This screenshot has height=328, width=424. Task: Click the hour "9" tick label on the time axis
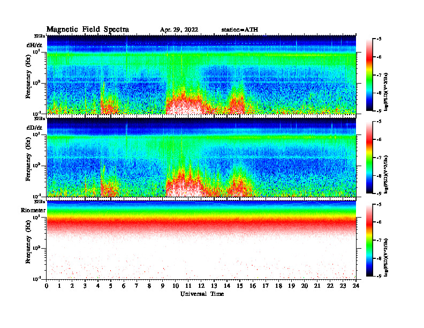click(x=162, y=286)
